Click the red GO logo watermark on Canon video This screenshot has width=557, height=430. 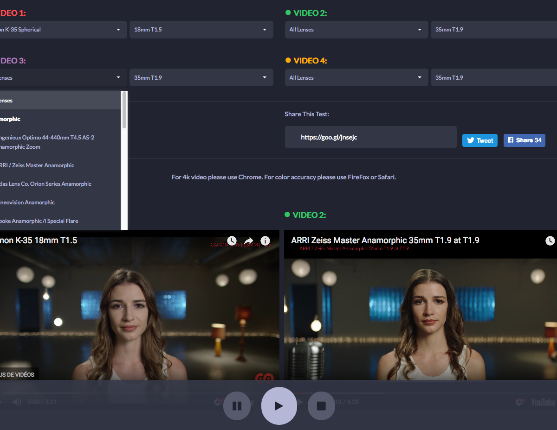264,378
